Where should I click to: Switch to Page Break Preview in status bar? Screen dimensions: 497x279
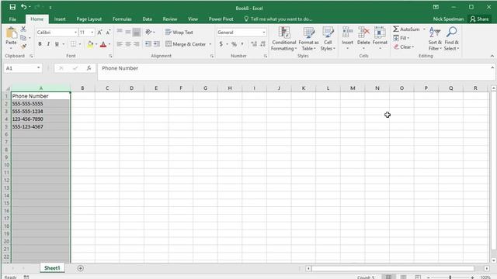418,277
